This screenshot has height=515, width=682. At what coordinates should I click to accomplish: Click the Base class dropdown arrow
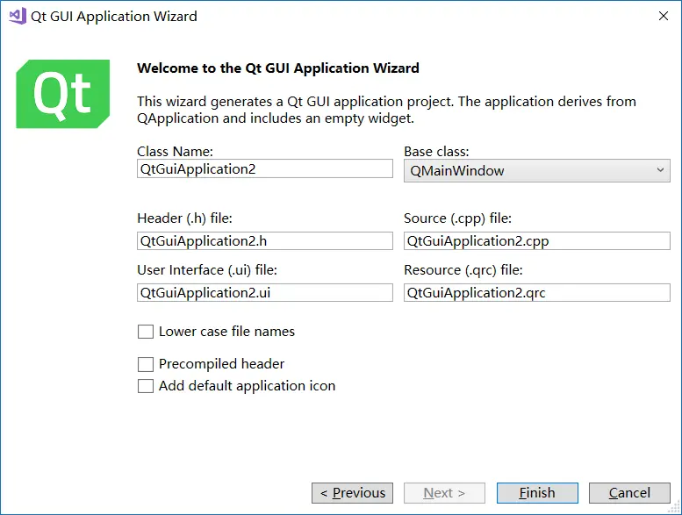[661, 171]
